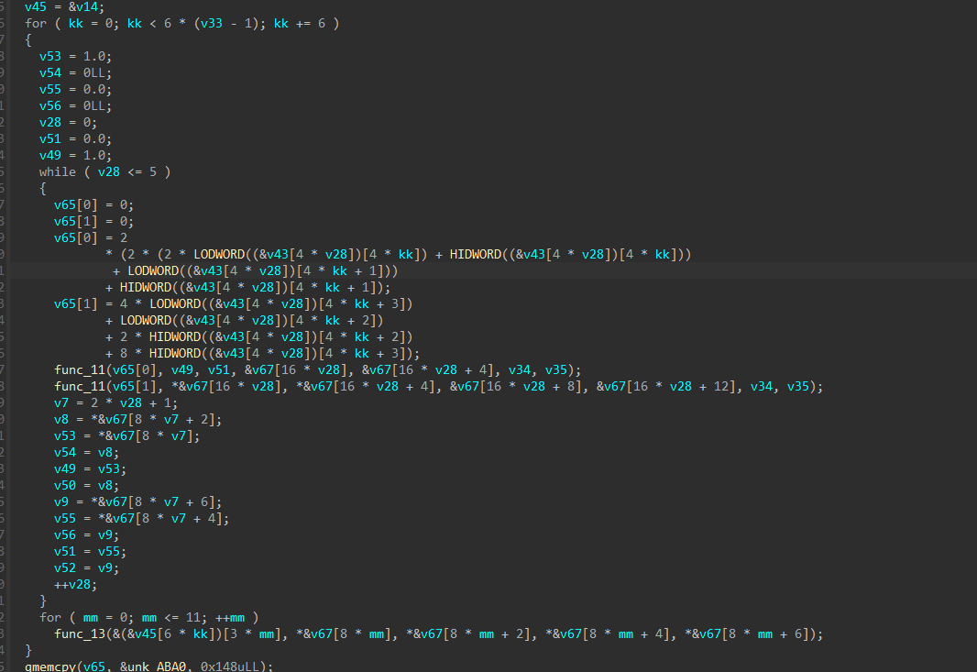Click v53 on the 'v53 = 1.0' line
977x672 pixels.
(x=49, y=56)
